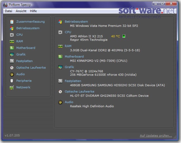Click the Grafik monitor icon in summary panel
181x143 pixels.
click(60, 67)
